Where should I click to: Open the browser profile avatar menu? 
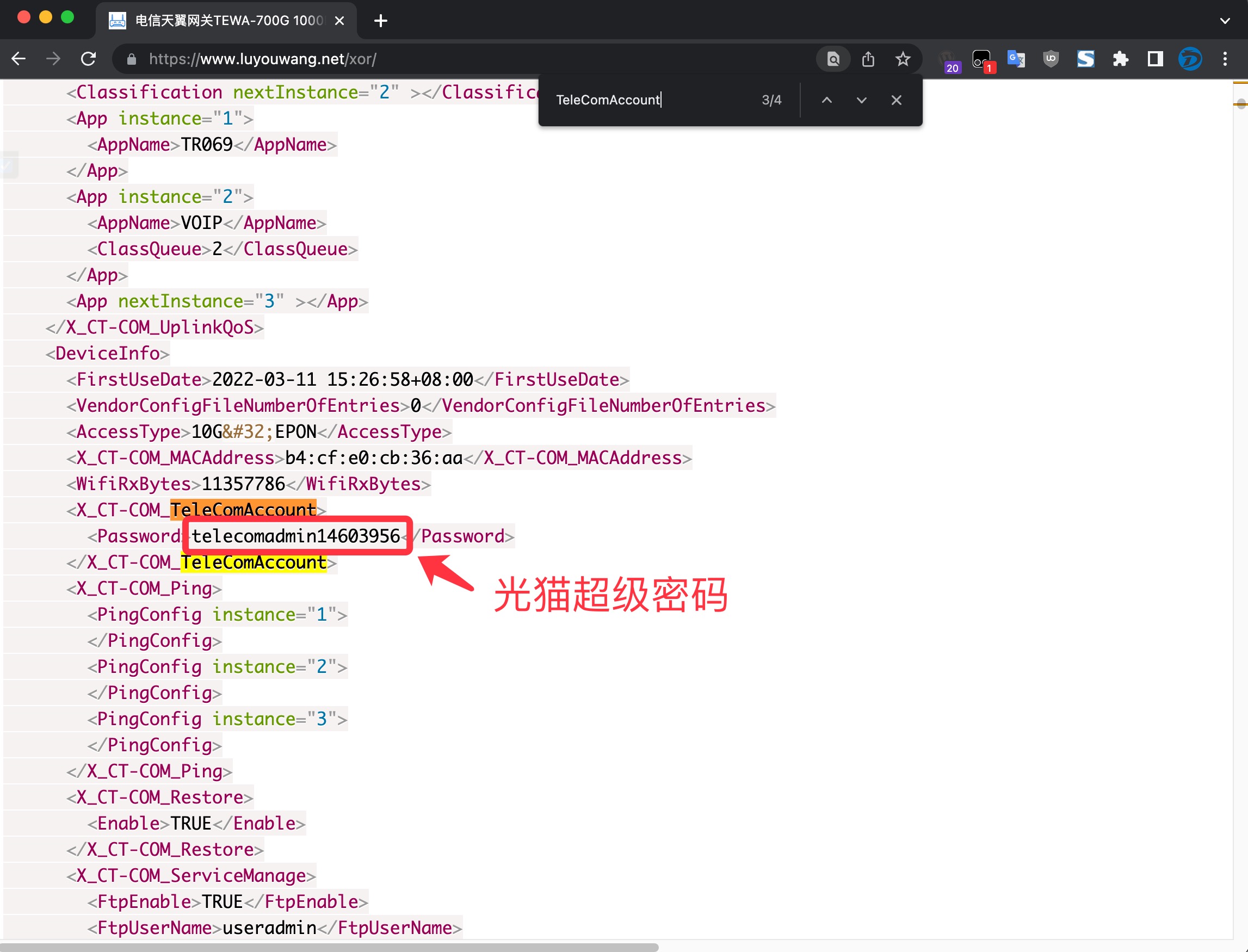pos(1190,59)
